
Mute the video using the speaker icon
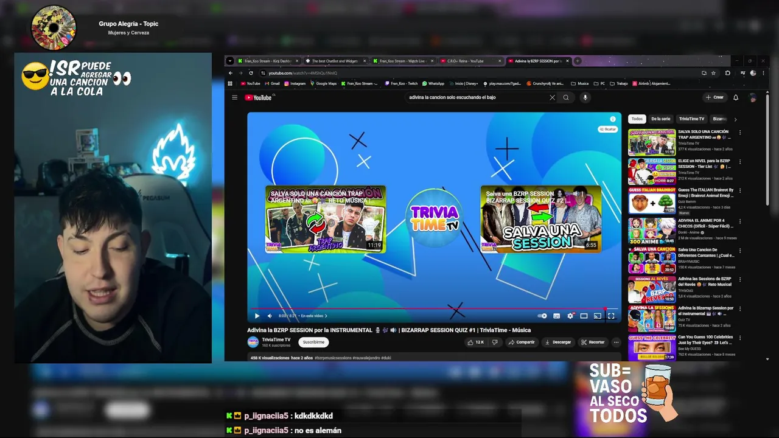[x=270, y=316]
